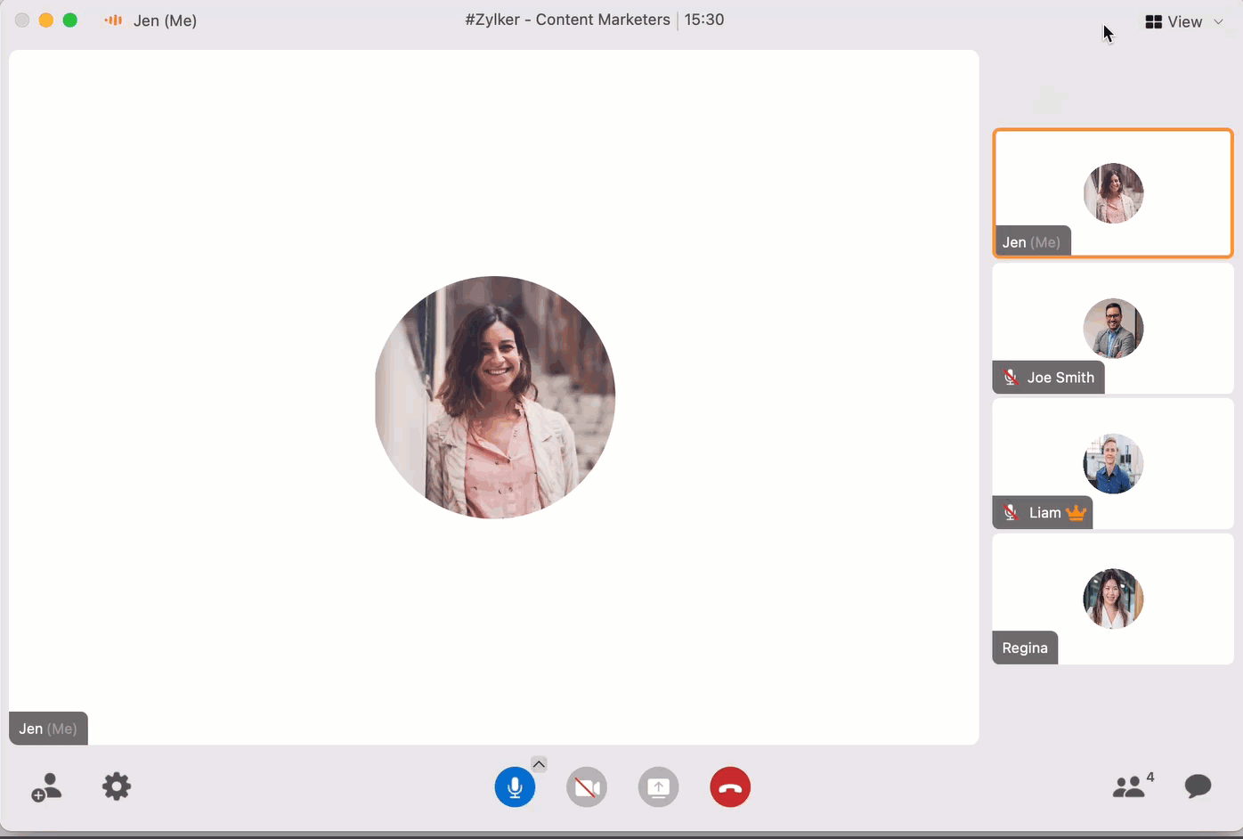Click the meeting title Zylker - Content Marketers
This screenshot has width=1243, height=839.
(567, 20)
